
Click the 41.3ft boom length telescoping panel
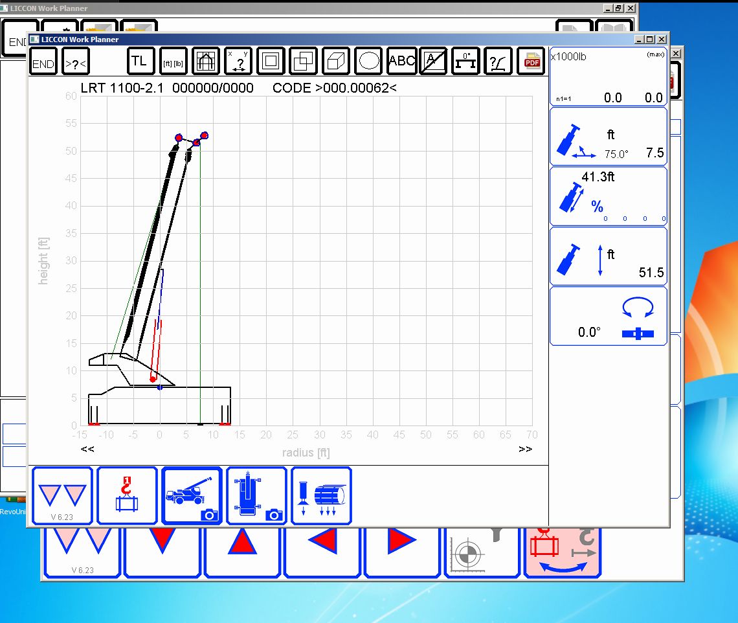tap(608, 196)
